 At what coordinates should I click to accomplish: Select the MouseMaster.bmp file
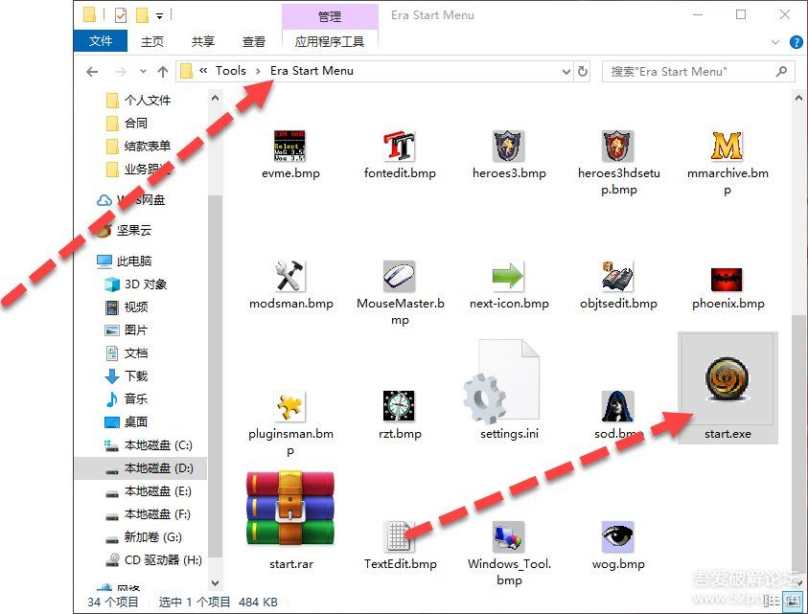400,277
